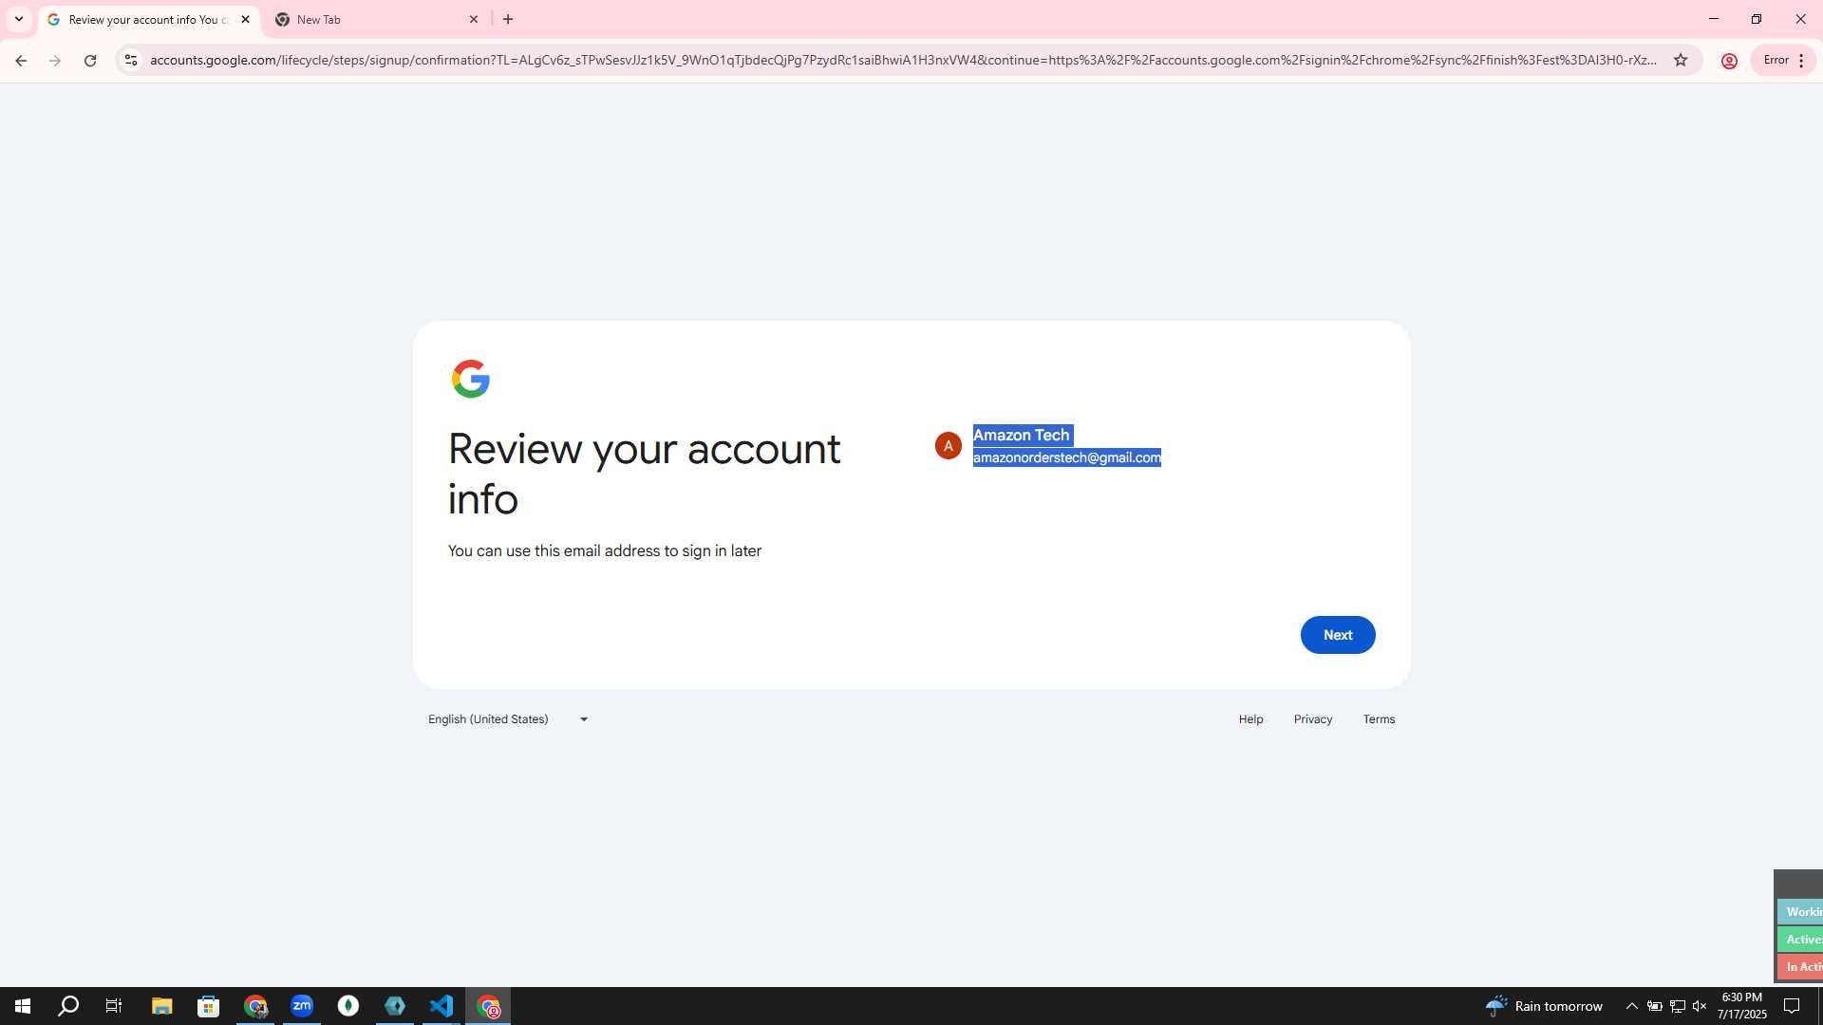View site information icon in address bar
Image resolution: width=1823 pixels, height=1025 pixels.
(x=131, y=60)
